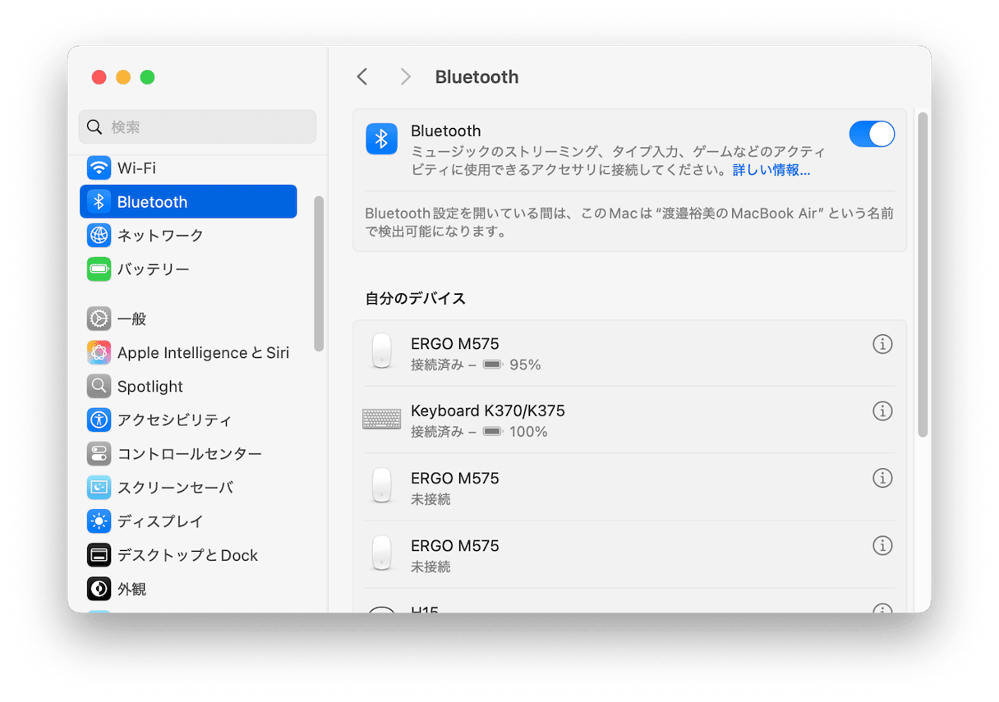Image resolution: width=999 pixels, height=702 pixels.
Task: Click the コントロールセンター sidebar icon
Action: click(x=99, y=453)
